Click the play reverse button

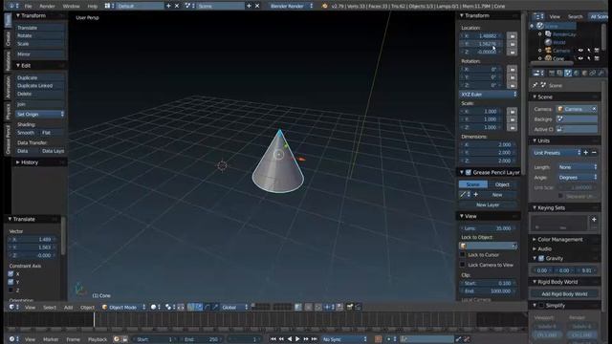click(289, 339)
